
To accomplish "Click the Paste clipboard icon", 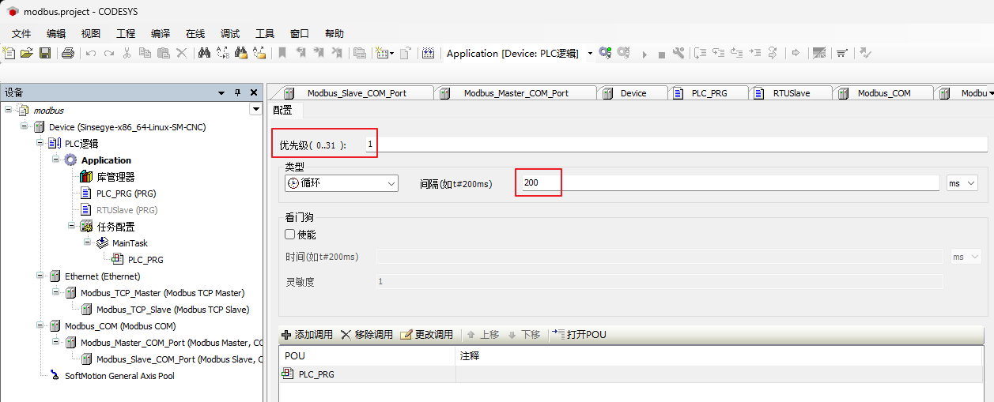I will (x=163, y=53).
